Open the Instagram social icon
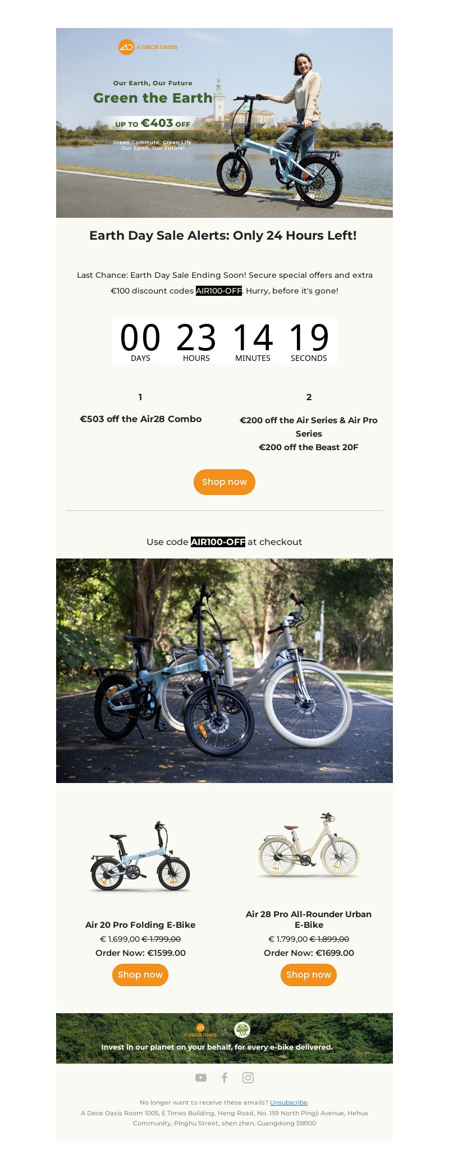Screen dimensions: 449x1163 [x=248, y=1078]
